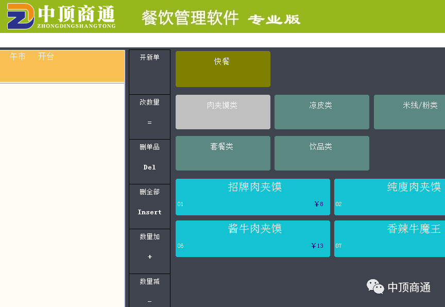This screenshot has height=307, width=445.
Task: Click the WeChat icon near 中顶商通 watermark
Action: pos(375,286)
